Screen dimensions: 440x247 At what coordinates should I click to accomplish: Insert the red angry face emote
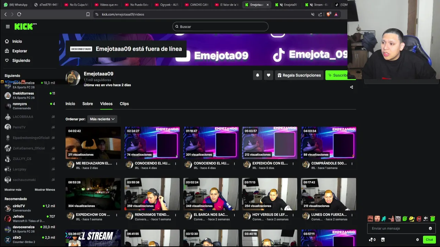click(419, 219)
